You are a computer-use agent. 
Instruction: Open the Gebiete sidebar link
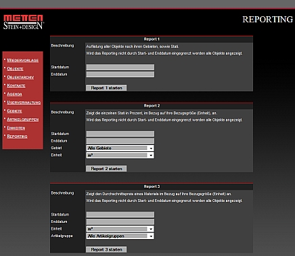[14, 111]
